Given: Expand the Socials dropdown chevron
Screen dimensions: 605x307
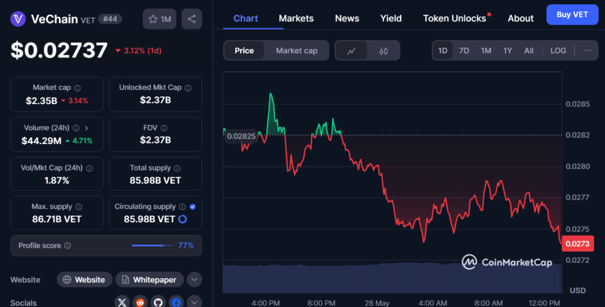Looking at the screenshot, I should 194,302.
